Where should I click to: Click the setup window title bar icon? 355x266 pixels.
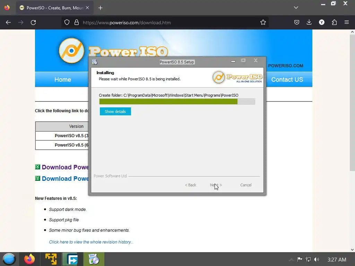coord(95,62)
